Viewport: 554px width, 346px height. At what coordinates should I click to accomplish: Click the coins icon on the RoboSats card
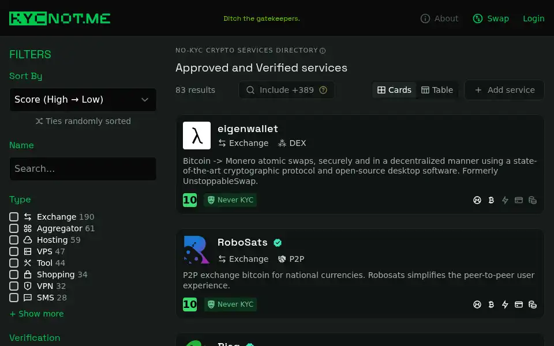pos(533,304)
